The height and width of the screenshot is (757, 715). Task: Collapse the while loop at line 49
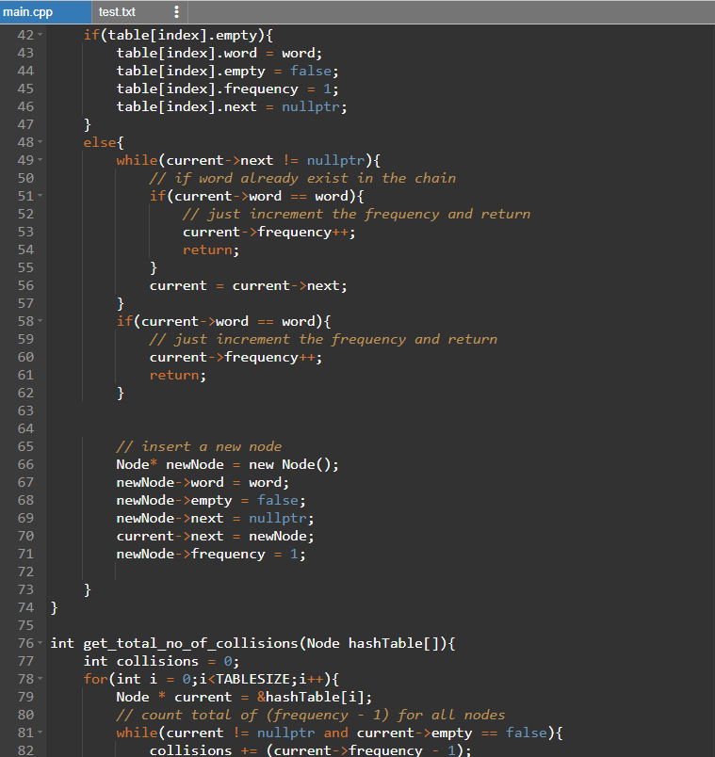point(41,160)
